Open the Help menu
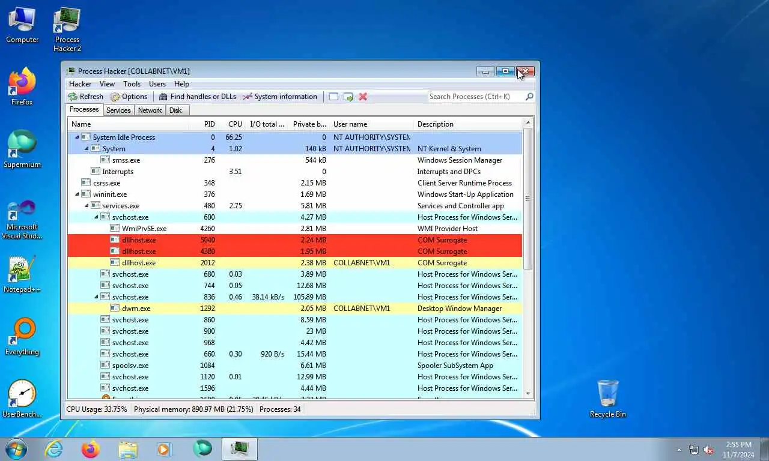Image resolution: width=769 pixels, height=461 pixels. 181,84
